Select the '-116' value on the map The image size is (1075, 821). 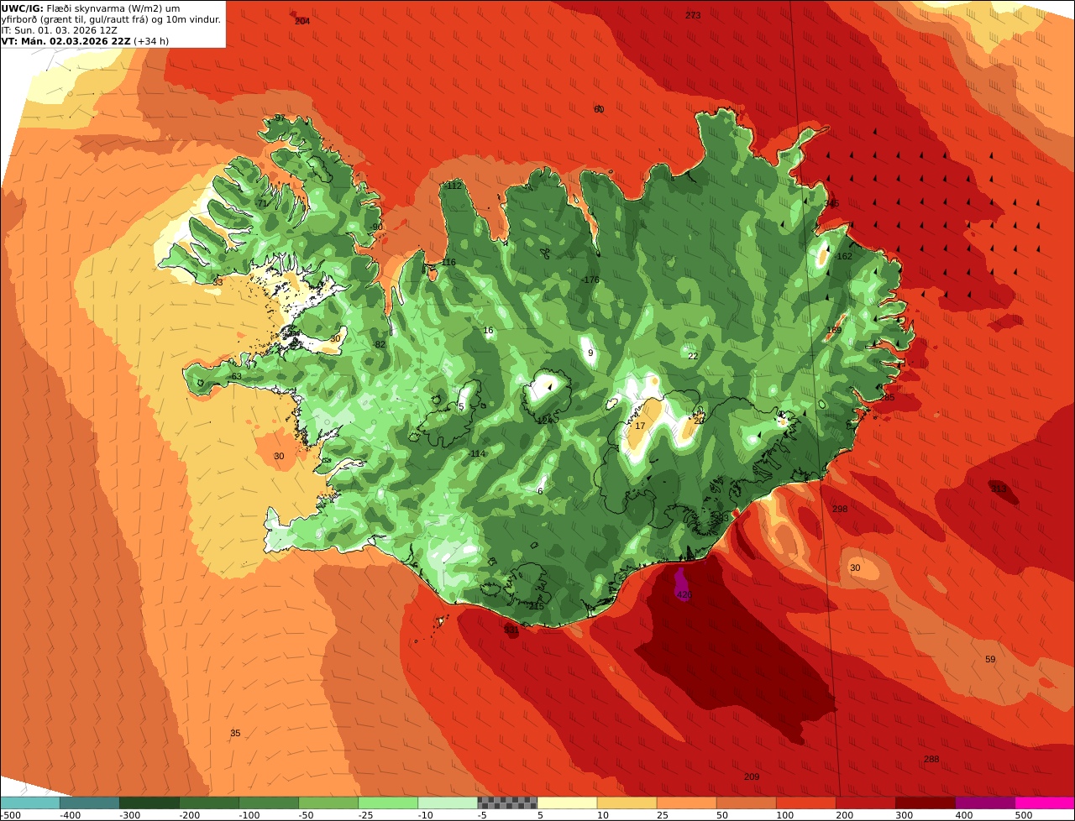click(447, 263)
